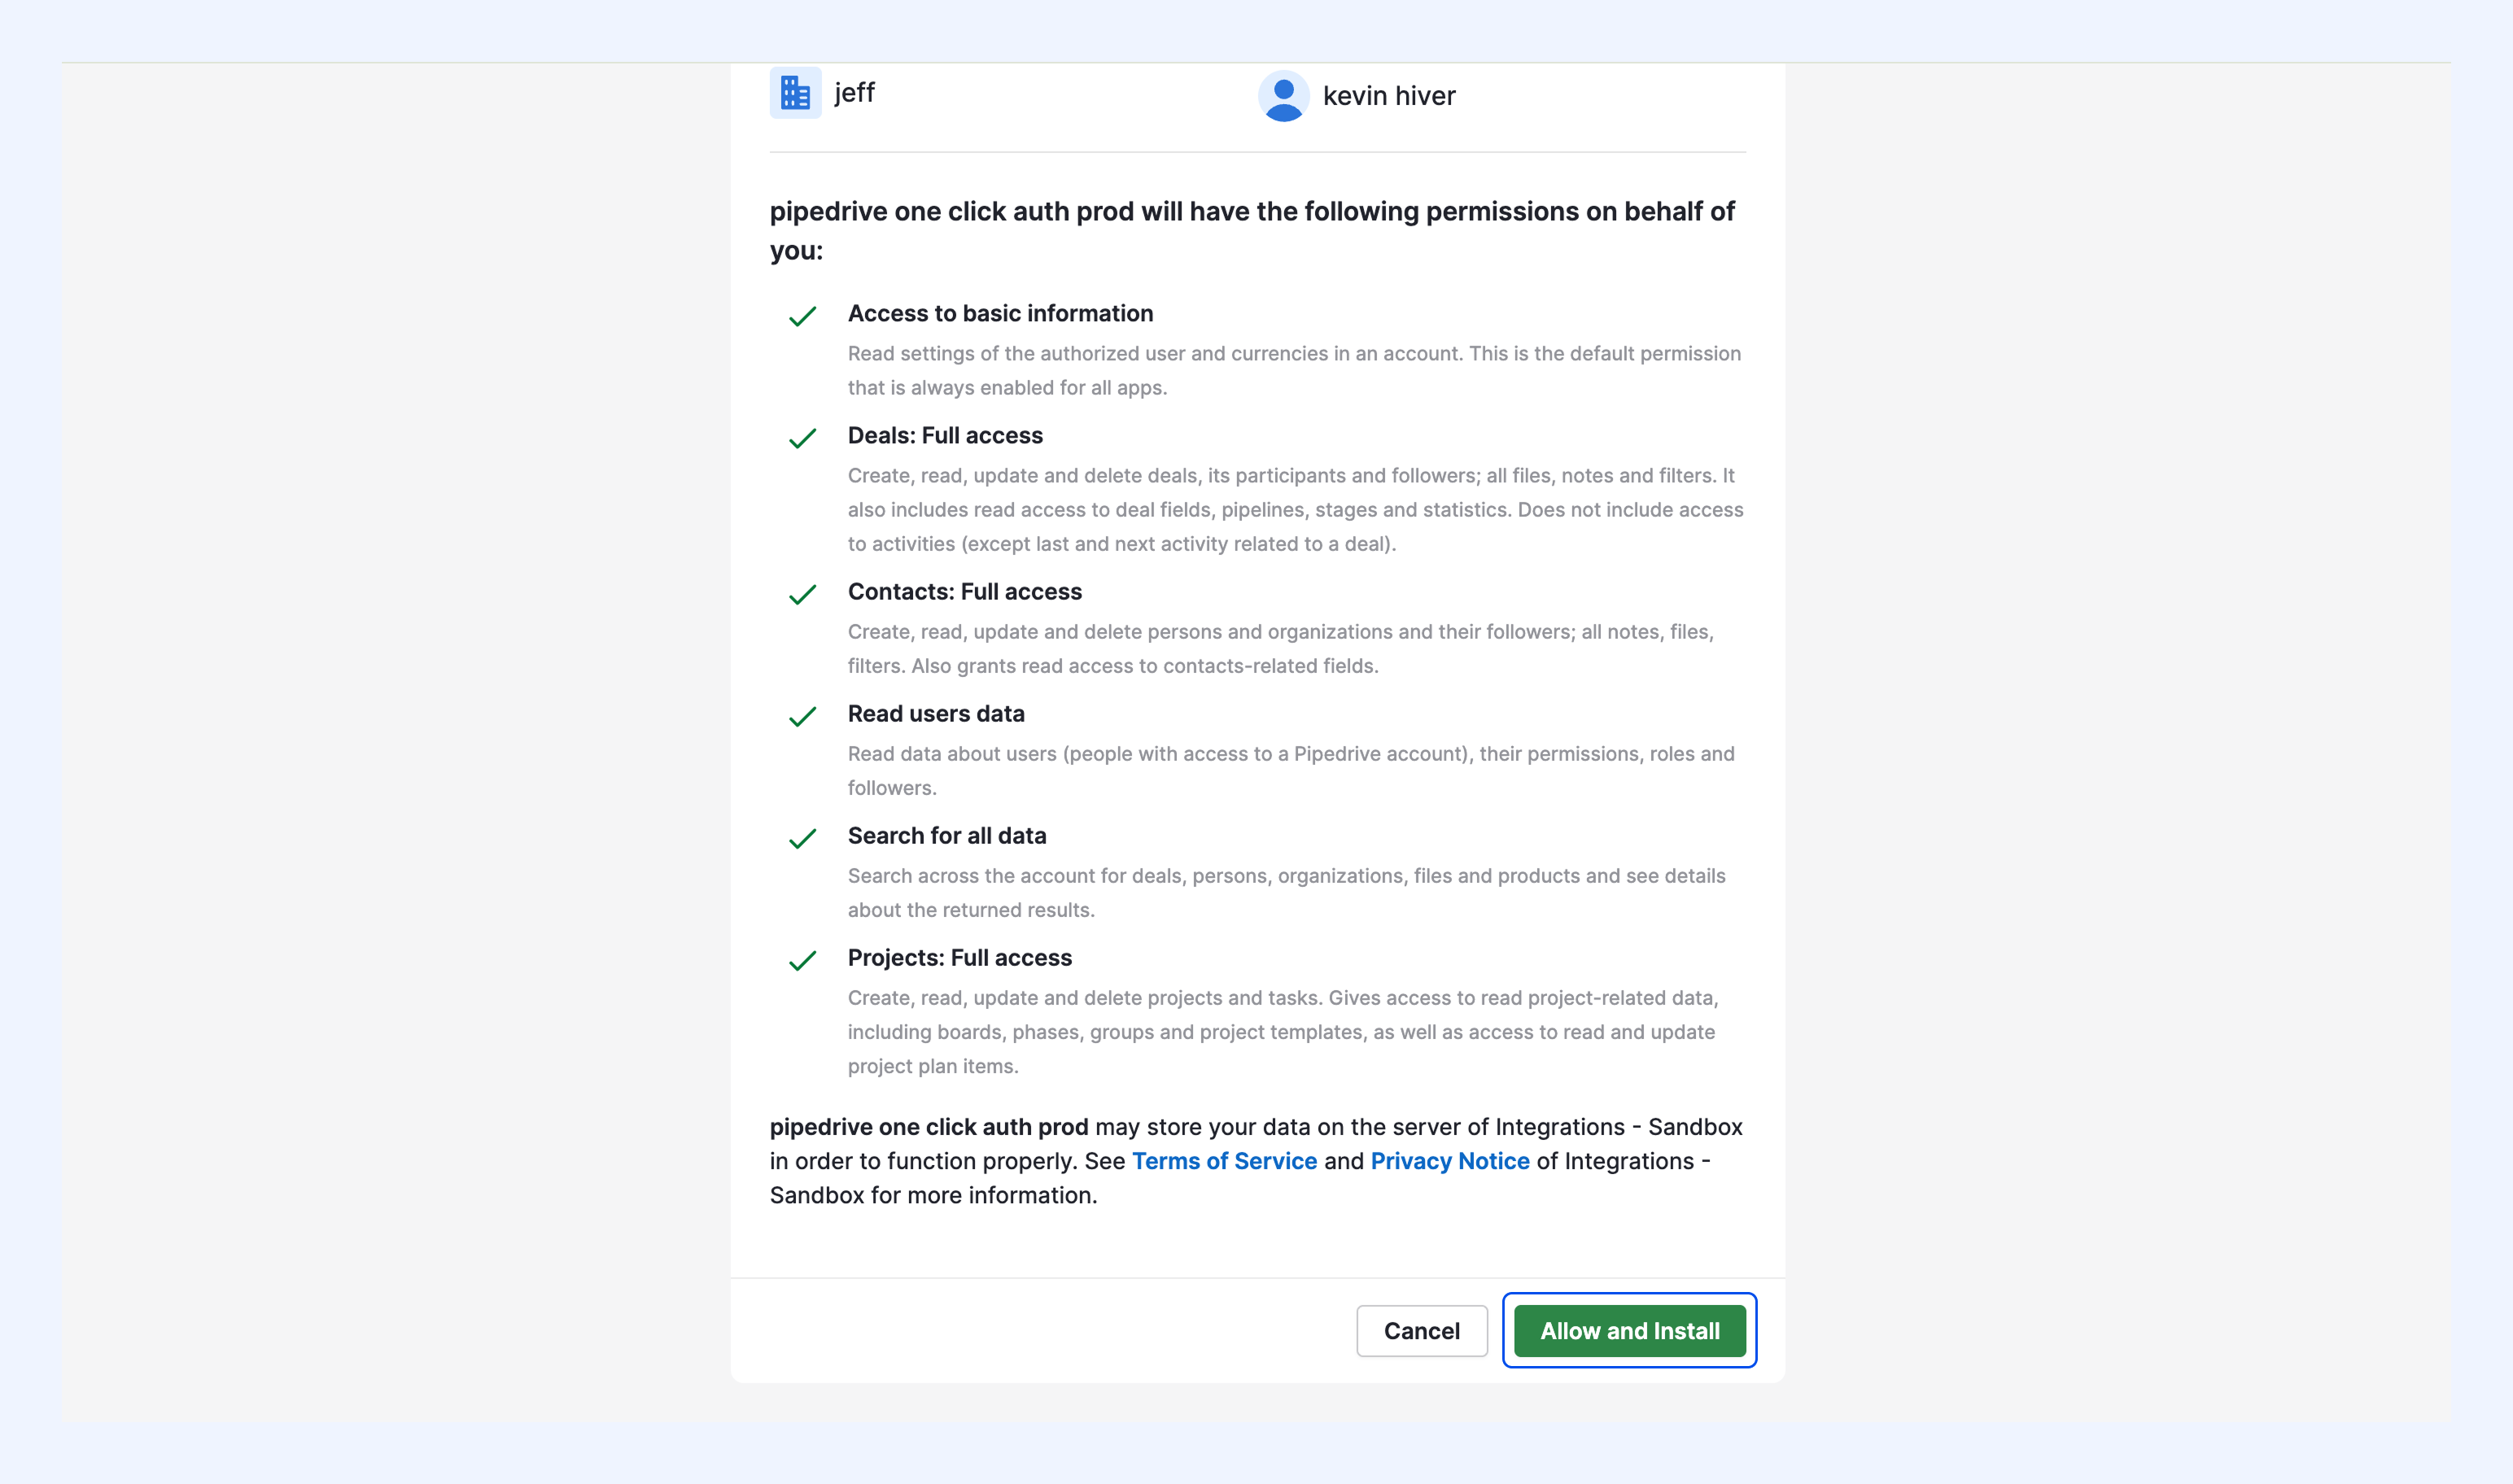2513x1484 pixels.
Task: Click the Access to basic information heading
Action: pyautogui.click(x=1000, y=313)
